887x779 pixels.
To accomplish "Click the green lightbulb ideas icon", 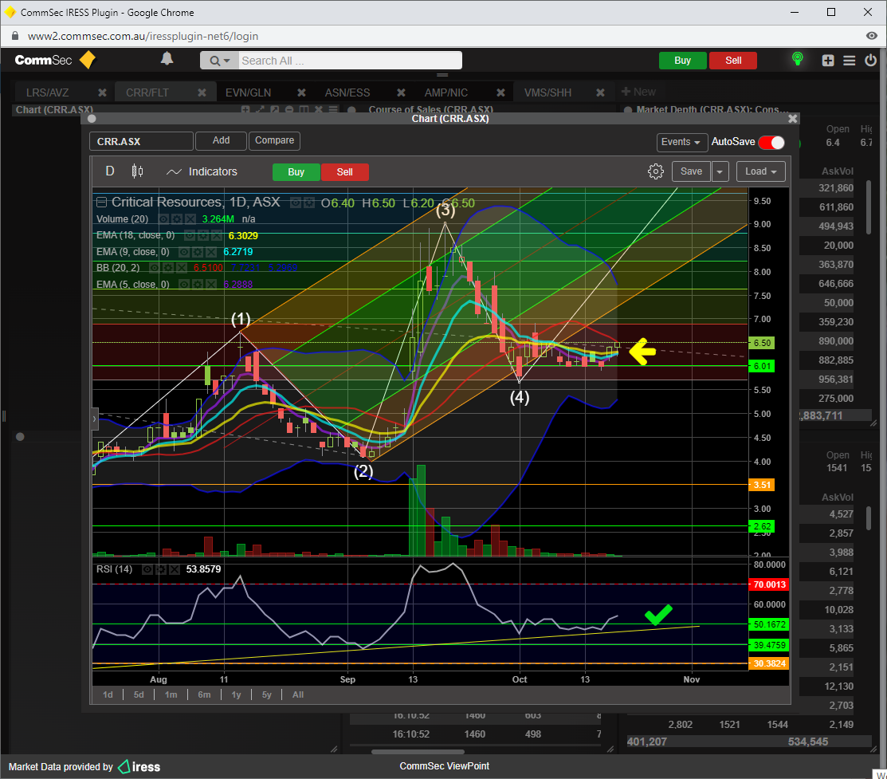I will coord(796,60).
